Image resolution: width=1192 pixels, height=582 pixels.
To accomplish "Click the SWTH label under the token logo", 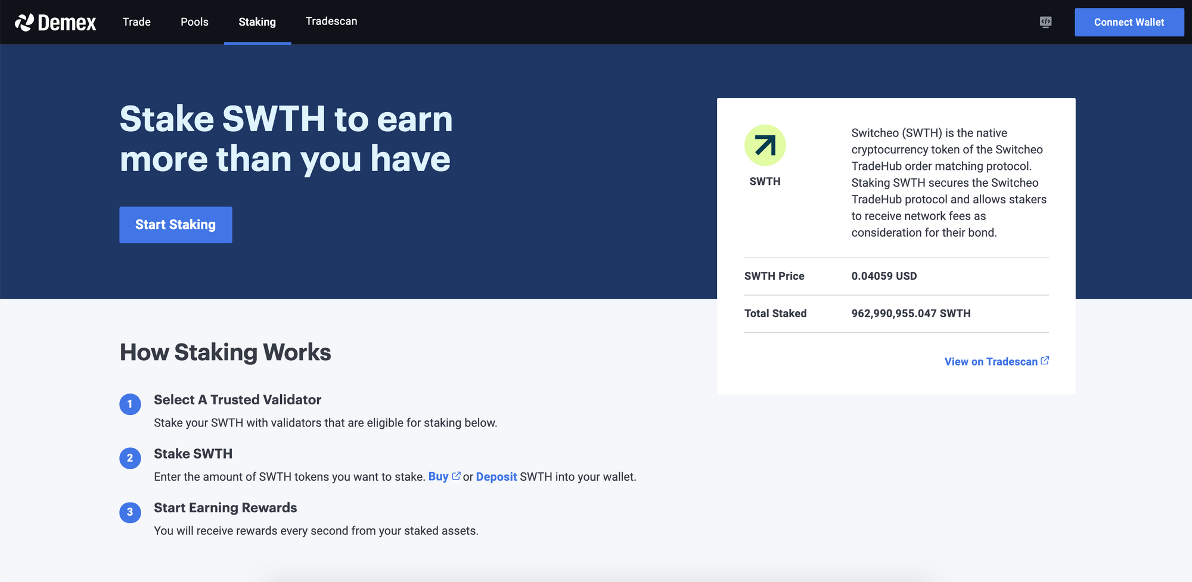I will [x=765, y=181].
